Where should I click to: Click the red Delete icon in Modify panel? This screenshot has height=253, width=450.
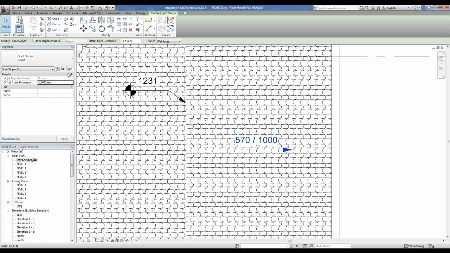130,30
